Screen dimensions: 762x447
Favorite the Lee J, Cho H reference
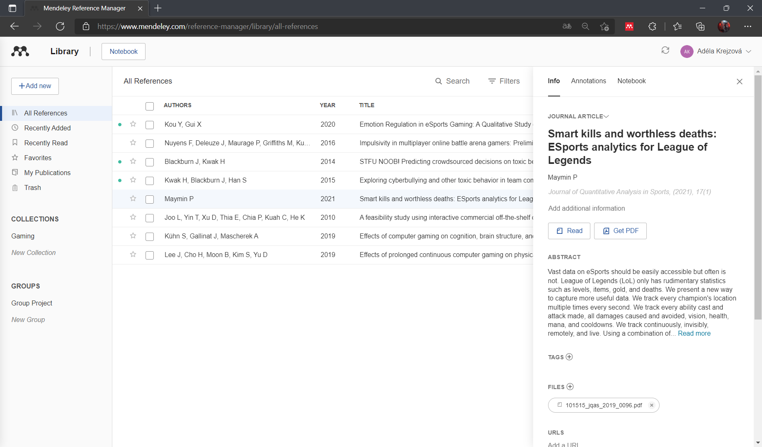[133, 254]
